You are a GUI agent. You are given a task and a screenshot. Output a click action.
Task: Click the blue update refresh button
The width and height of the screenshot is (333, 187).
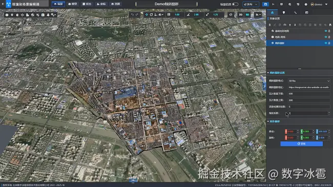pyautogui.click(x=301, y=144)
